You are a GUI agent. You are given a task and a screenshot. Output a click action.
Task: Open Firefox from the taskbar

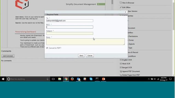click(x=72, y=79)
